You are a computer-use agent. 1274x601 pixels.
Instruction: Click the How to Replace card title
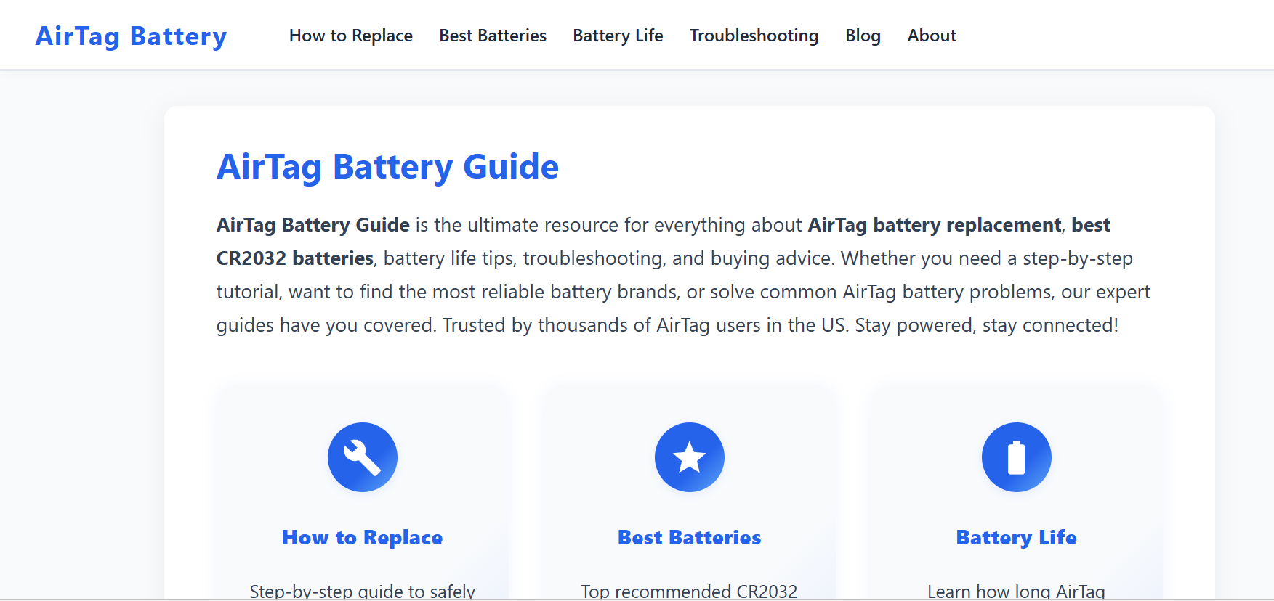click(362, 537)
